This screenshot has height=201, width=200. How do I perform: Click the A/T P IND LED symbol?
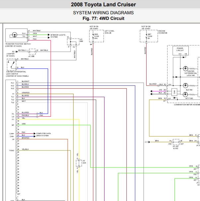[x=185, y=95]
